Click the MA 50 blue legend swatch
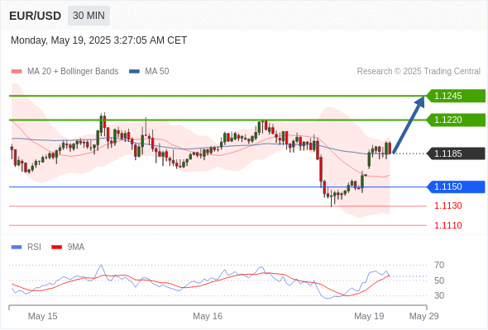 coord(134,72)
